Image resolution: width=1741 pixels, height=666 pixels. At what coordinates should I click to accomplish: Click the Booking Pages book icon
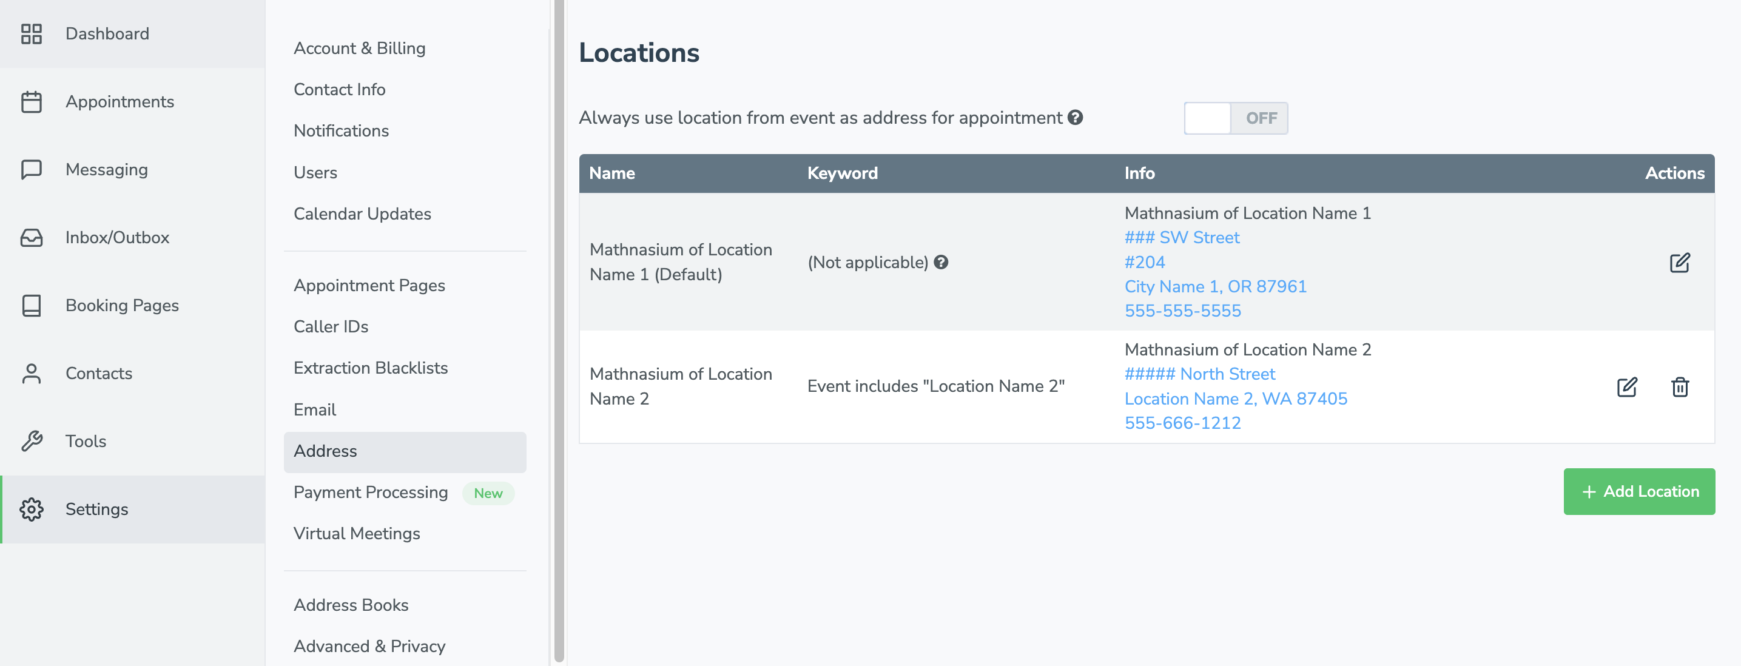coord(31,305)
